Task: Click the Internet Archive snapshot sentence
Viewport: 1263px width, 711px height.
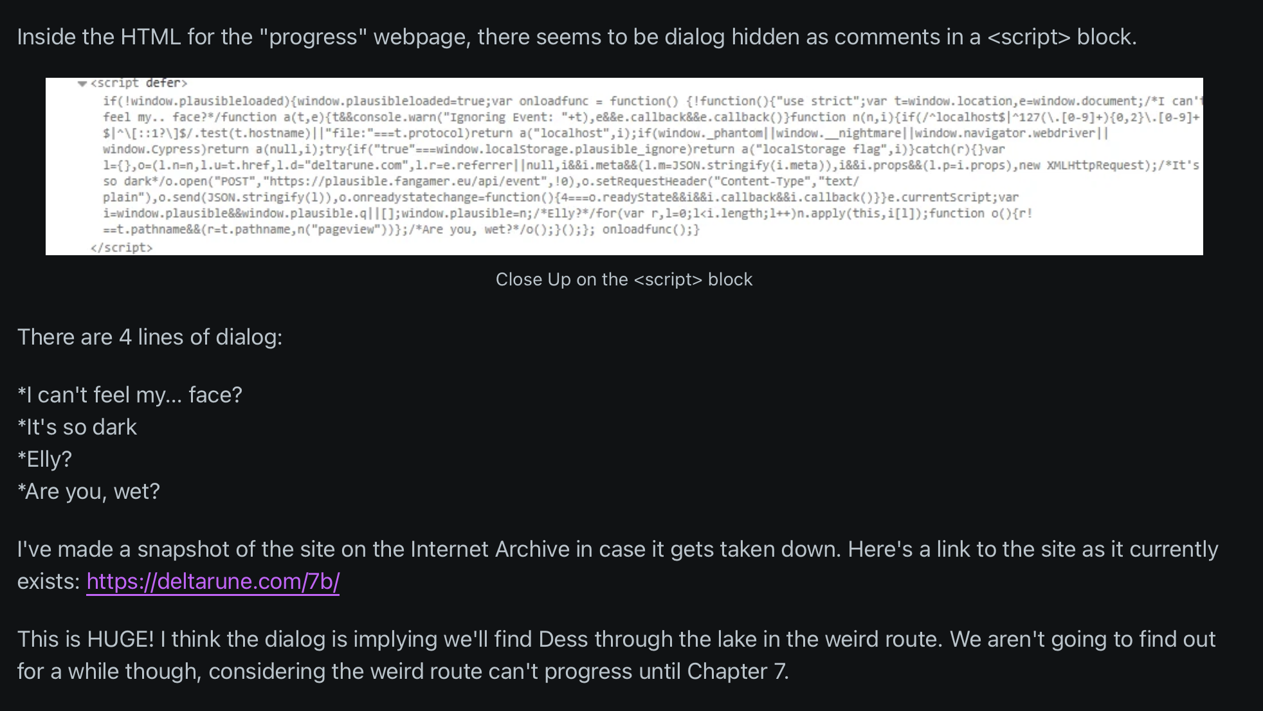Action: 617,565
